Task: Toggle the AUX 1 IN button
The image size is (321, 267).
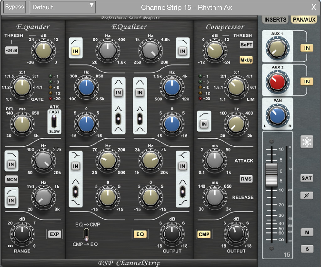Action: [307, 48]
